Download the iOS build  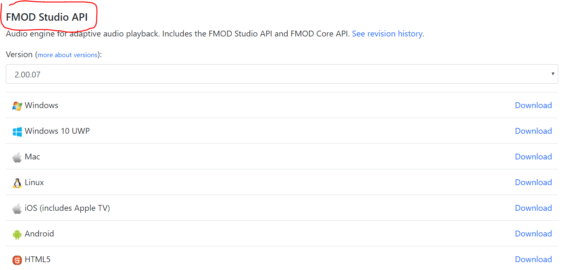pyautogui.click(x=533, y=208)
